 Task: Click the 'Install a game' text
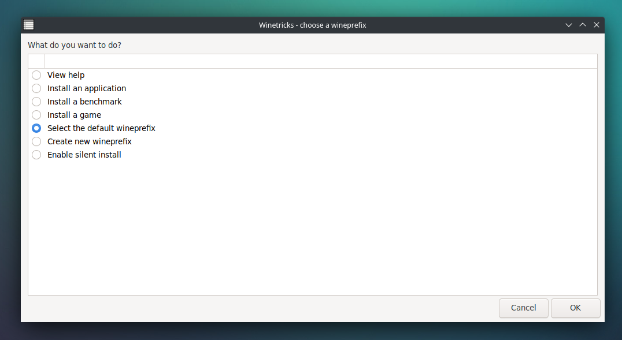click(74, 115)
